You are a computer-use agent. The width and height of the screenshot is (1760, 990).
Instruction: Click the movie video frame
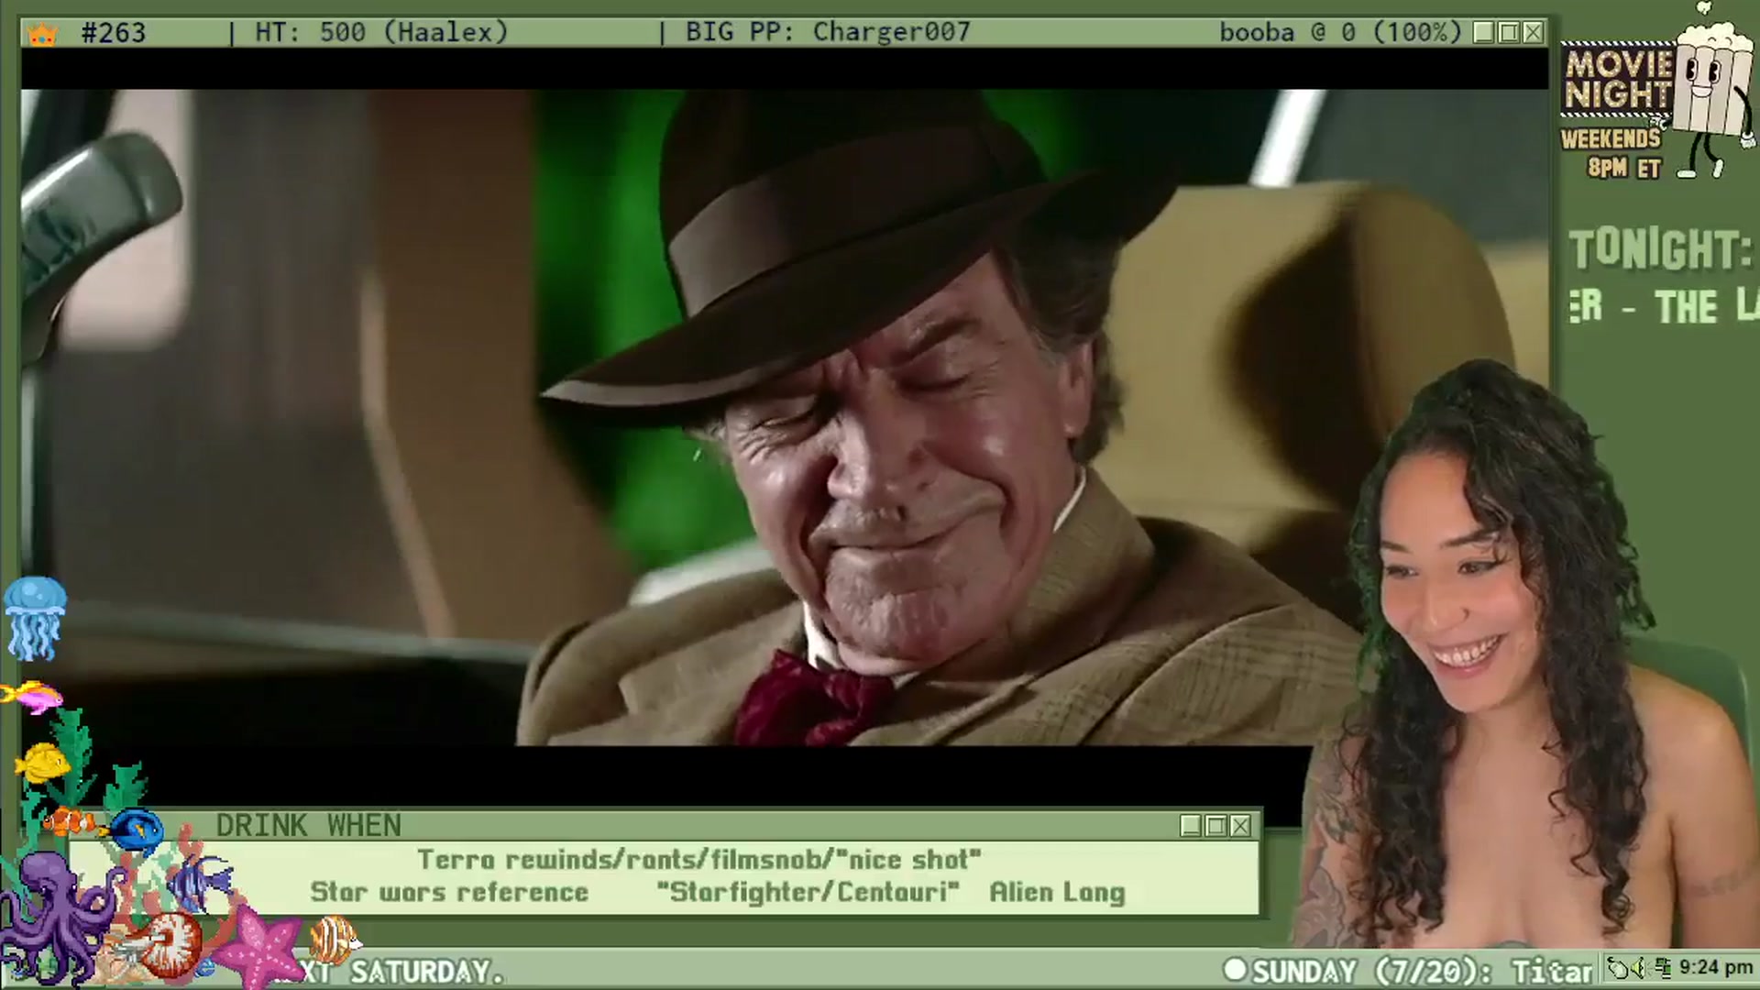point(785,417)
